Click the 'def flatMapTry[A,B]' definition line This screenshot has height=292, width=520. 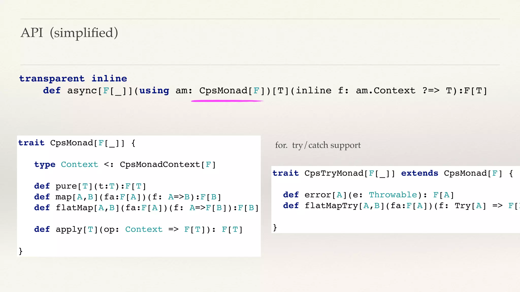pyautogui.click(x=402, y=206)
